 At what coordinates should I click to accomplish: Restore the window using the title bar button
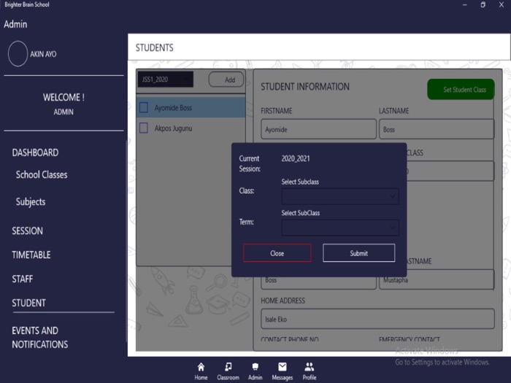click(x=483, y=5)
